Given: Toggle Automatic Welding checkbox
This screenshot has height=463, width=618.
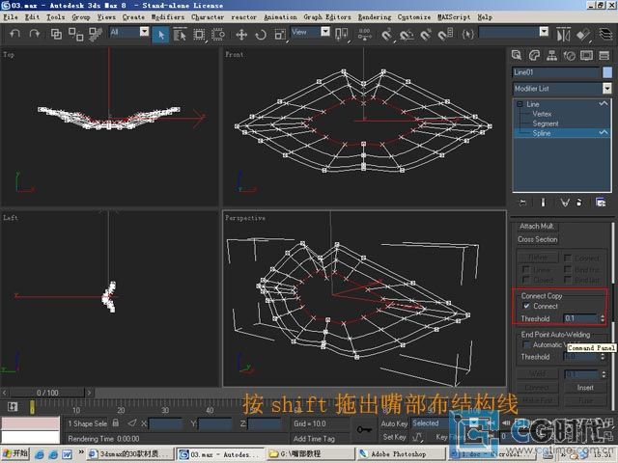Looking at the screenshot, I should [x=526, y=344].
